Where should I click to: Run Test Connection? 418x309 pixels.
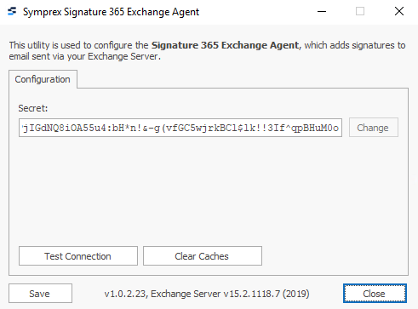[x=78, y=256]
